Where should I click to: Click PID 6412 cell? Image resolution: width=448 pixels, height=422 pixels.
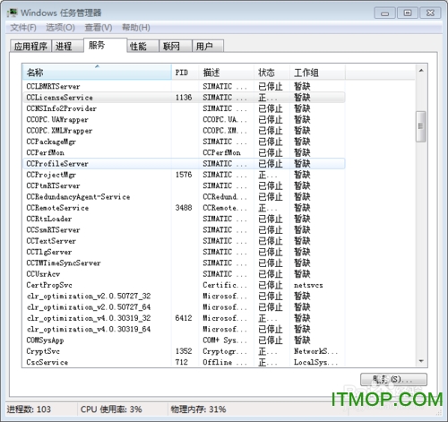point(184,318)
